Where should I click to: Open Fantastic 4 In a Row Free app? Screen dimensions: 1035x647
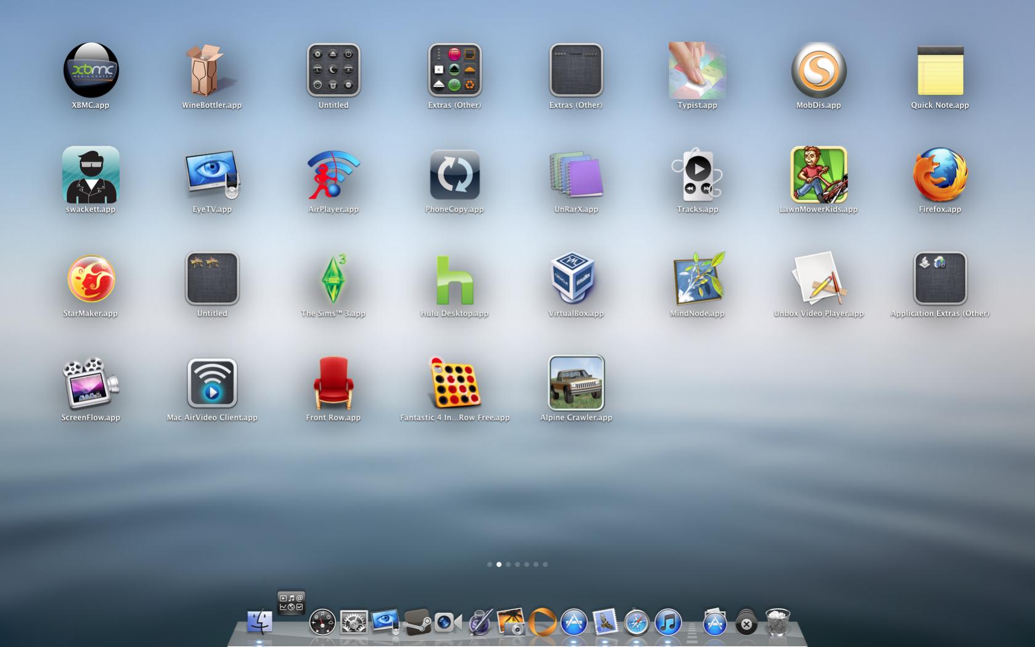pyautogui.click(x=454, y=383)
